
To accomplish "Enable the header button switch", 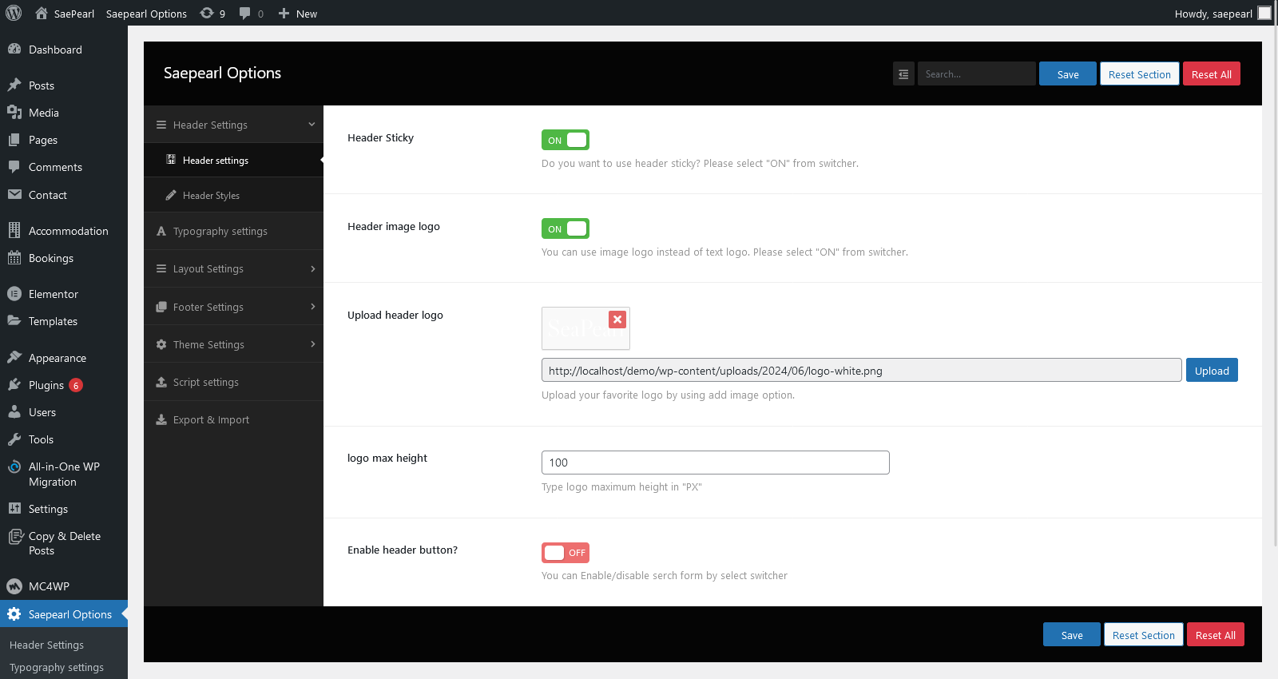I will [565, 553].
